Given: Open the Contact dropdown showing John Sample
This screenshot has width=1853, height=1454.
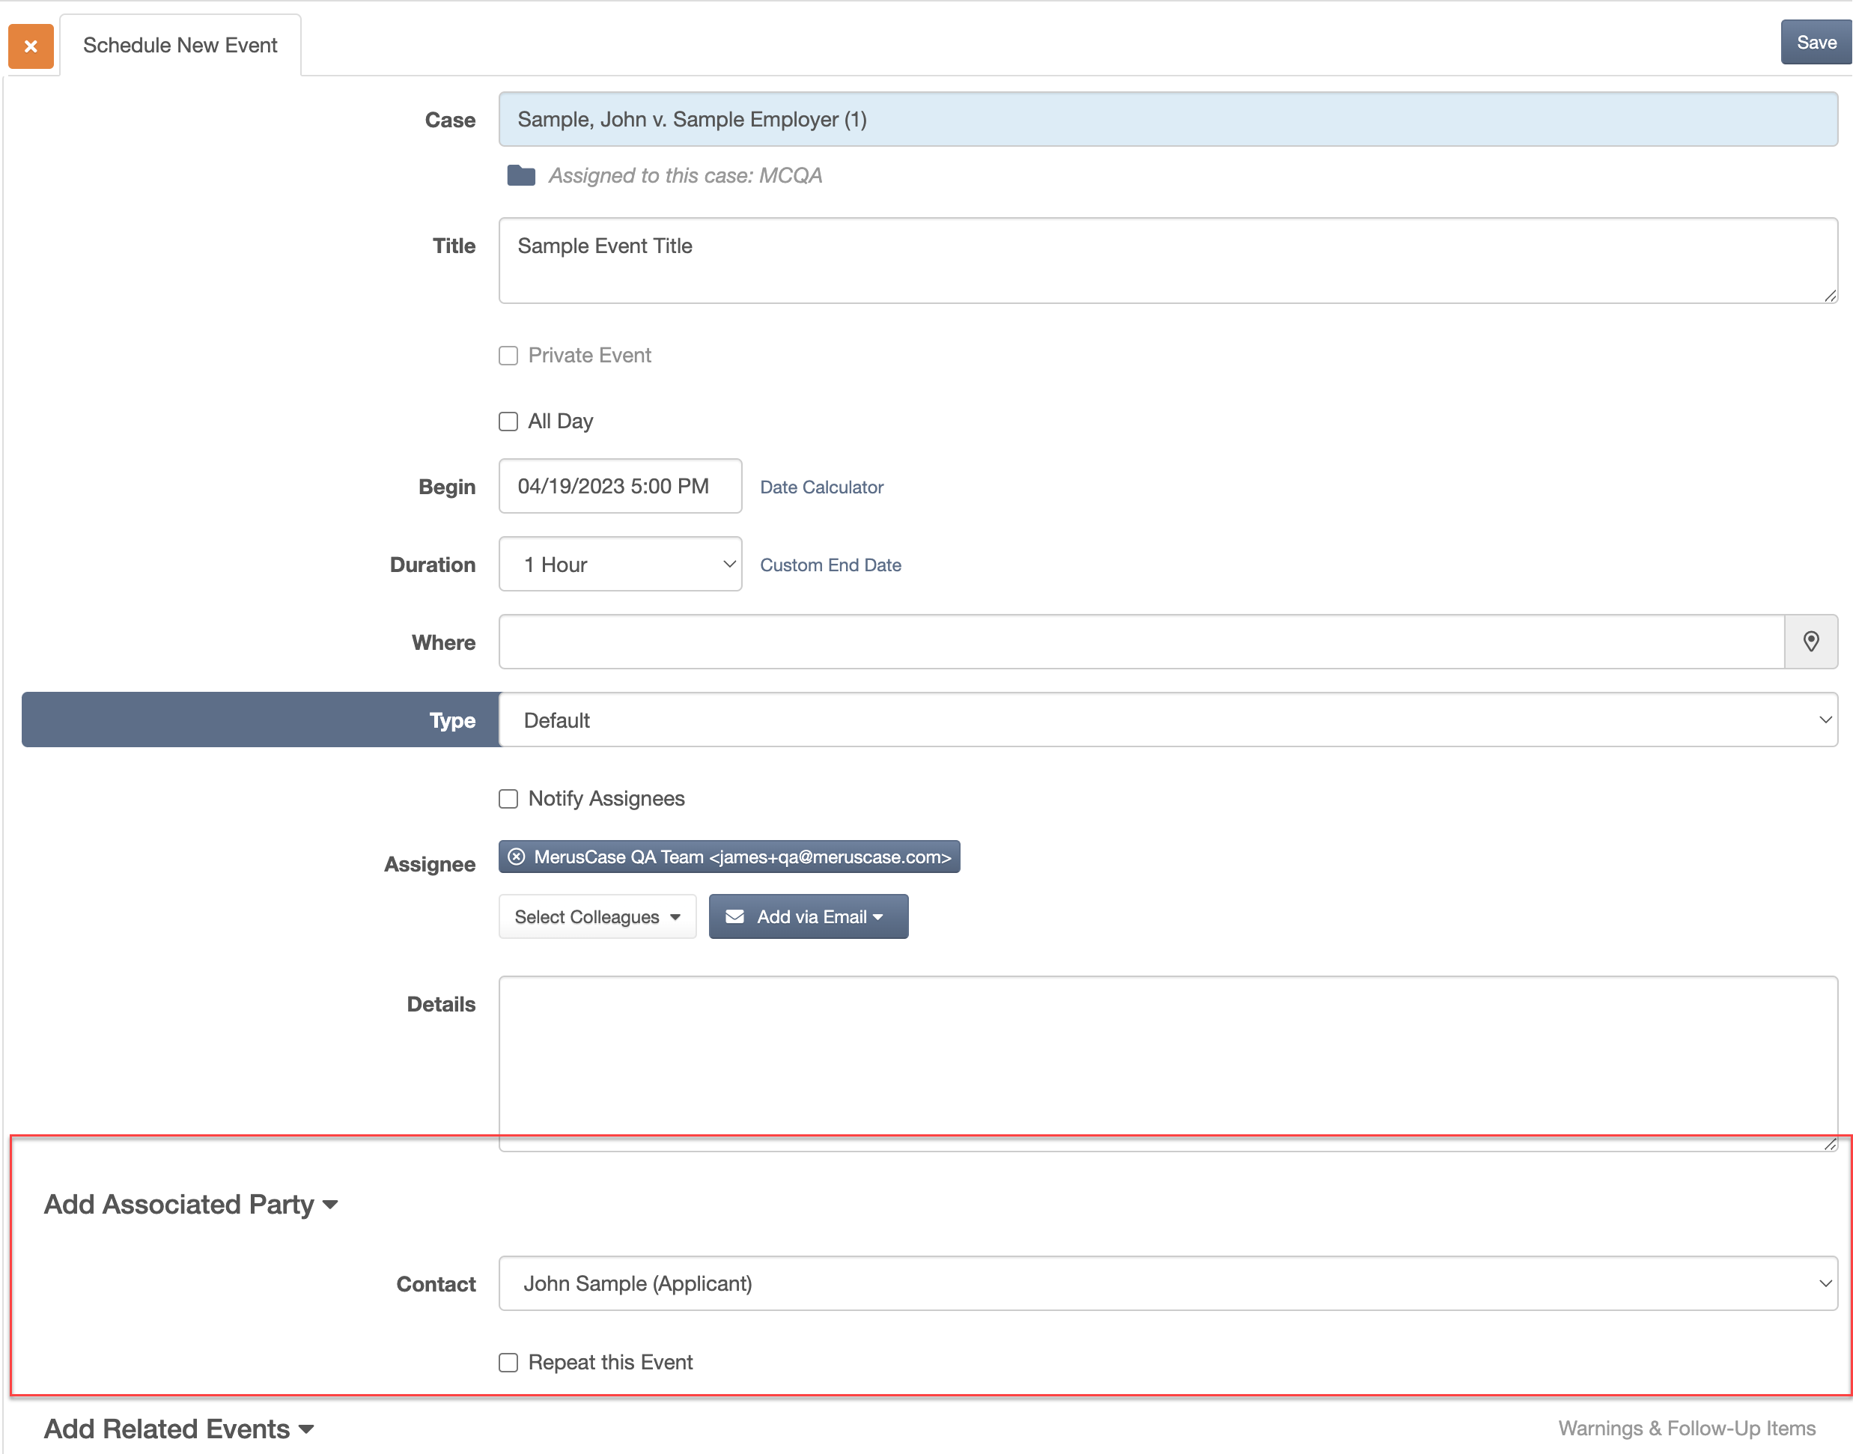Looking at the screenshot, I should (1168, 1284).
